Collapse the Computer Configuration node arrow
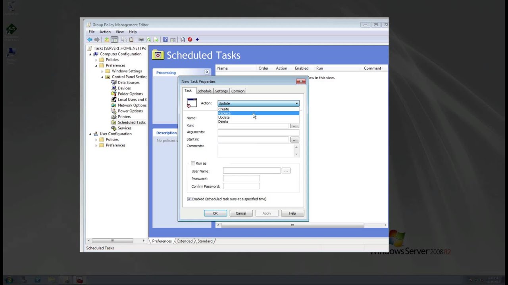The image size is (508, 285). pyautogui.click(x=90, y=54)
